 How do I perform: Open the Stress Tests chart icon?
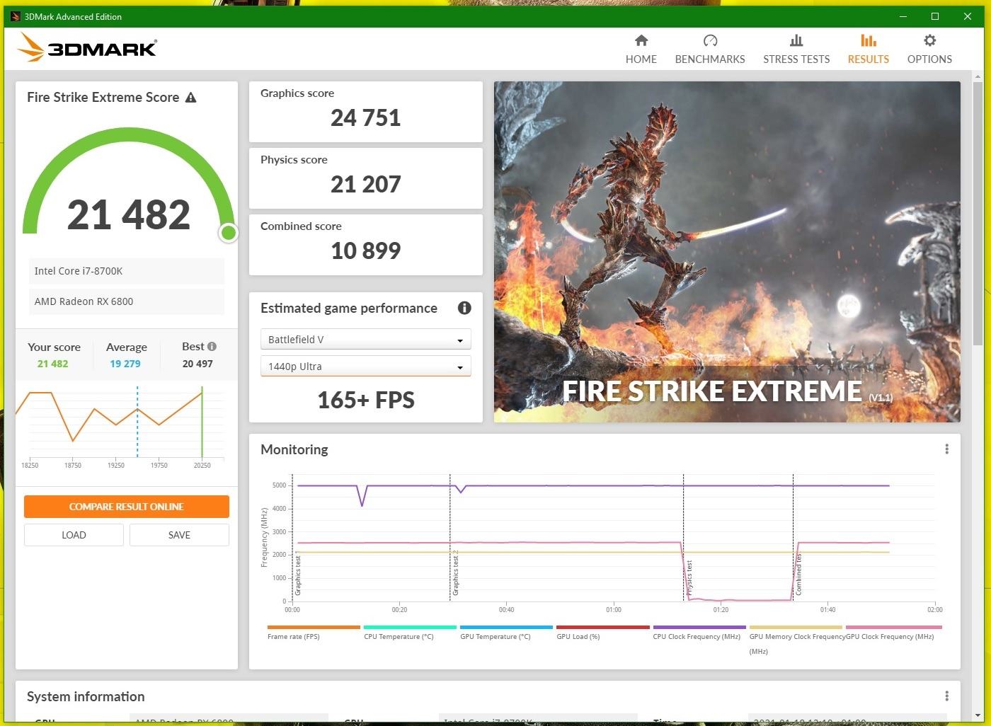(796, 40)
